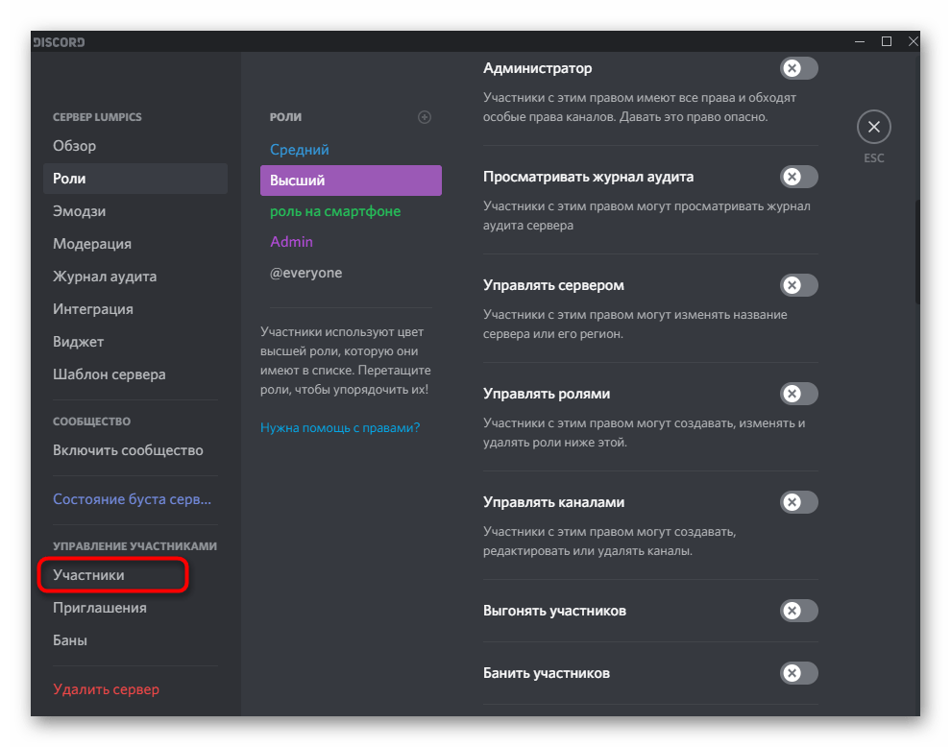The image size is (951, 747).
Task: Open Состояние буста сервера link
Action: pos(135,499)
